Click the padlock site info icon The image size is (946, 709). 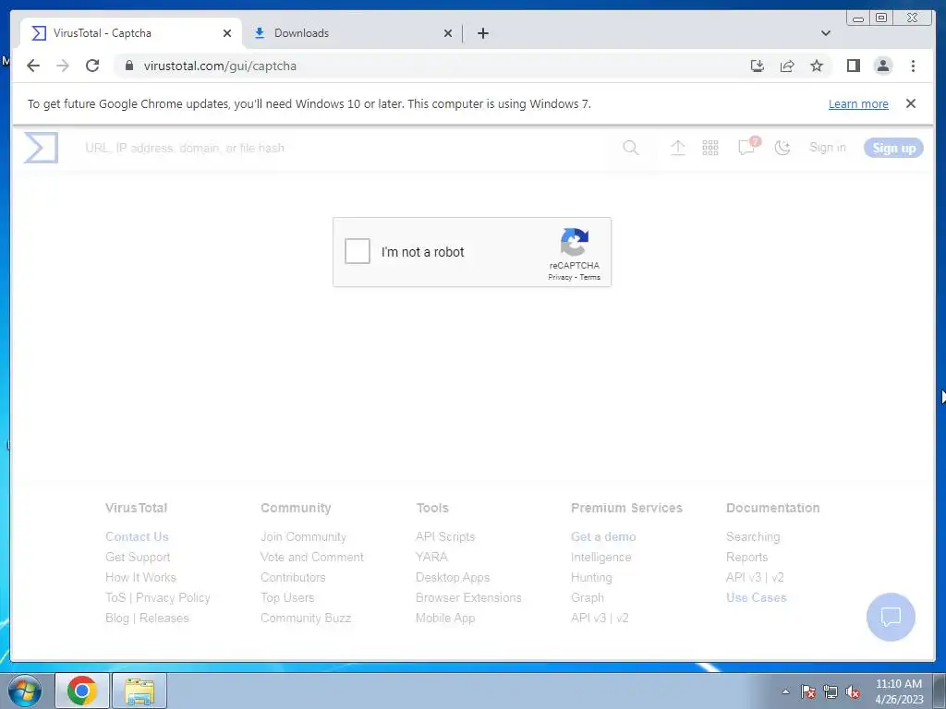128,66
